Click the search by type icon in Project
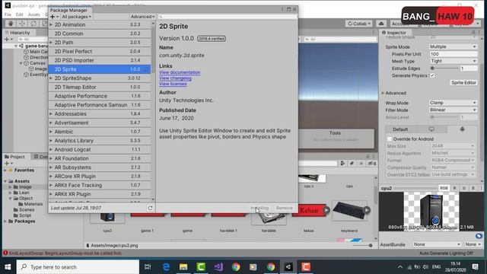 (342, 164)
